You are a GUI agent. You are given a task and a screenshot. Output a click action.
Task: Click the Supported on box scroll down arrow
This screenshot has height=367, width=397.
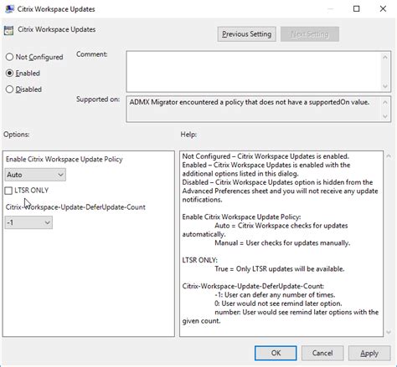coord(385,116)
